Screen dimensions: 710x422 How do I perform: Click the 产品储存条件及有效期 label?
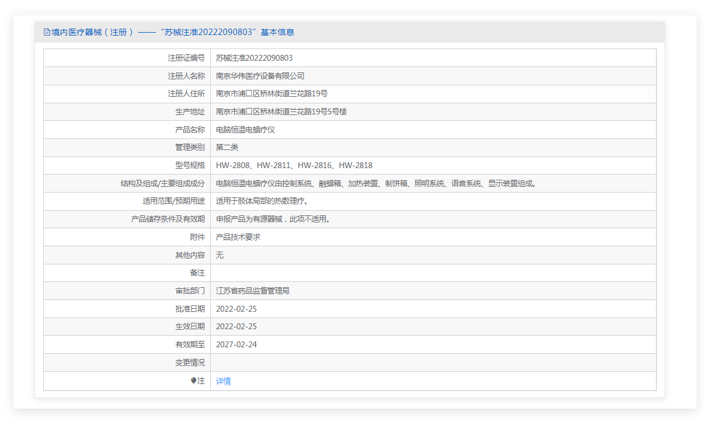(168, 219)
